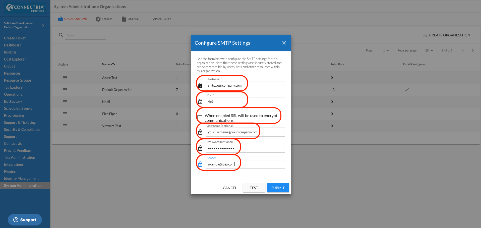Screen dimensions: 481x228
Task: Click the lock icon beside Password field
Action: click(200, 148)
